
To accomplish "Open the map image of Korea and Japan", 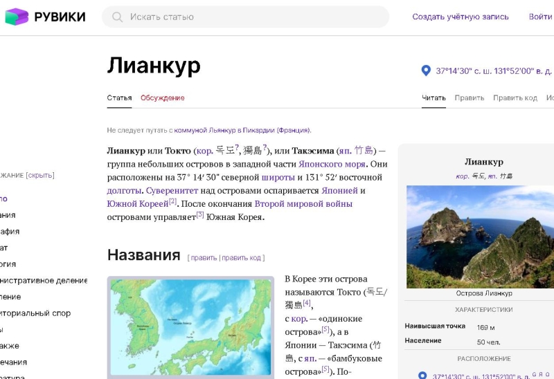I will tap(191, 327).
